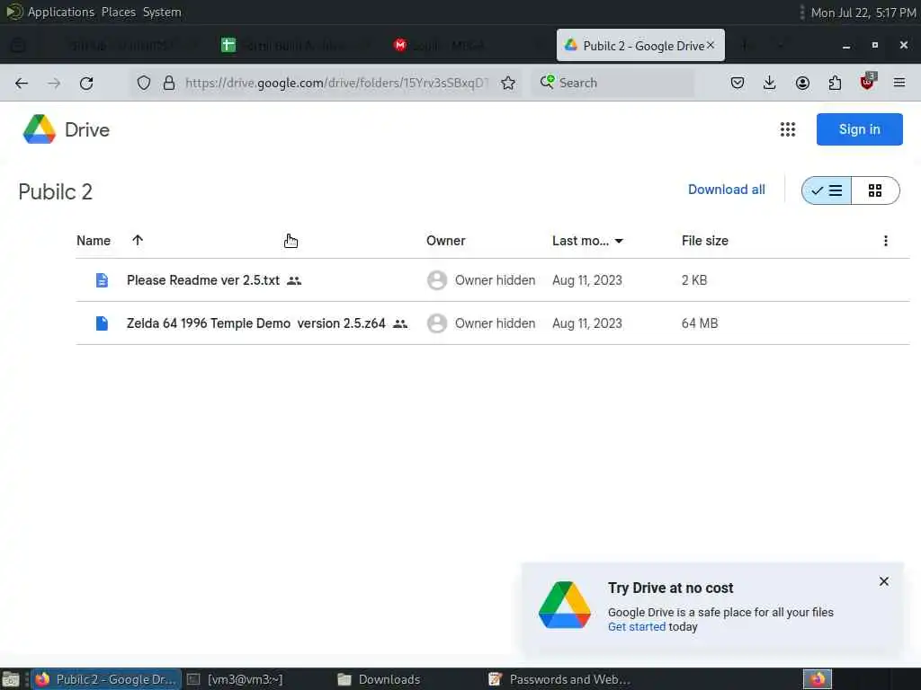Screen dimensions: 921x690
Task: Click Aug 11, 2023 date for Zelda file
Action: click(x=586, y=323)
